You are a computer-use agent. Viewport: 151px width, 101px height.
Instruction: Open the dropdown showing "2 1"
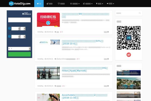click(19, 49)
